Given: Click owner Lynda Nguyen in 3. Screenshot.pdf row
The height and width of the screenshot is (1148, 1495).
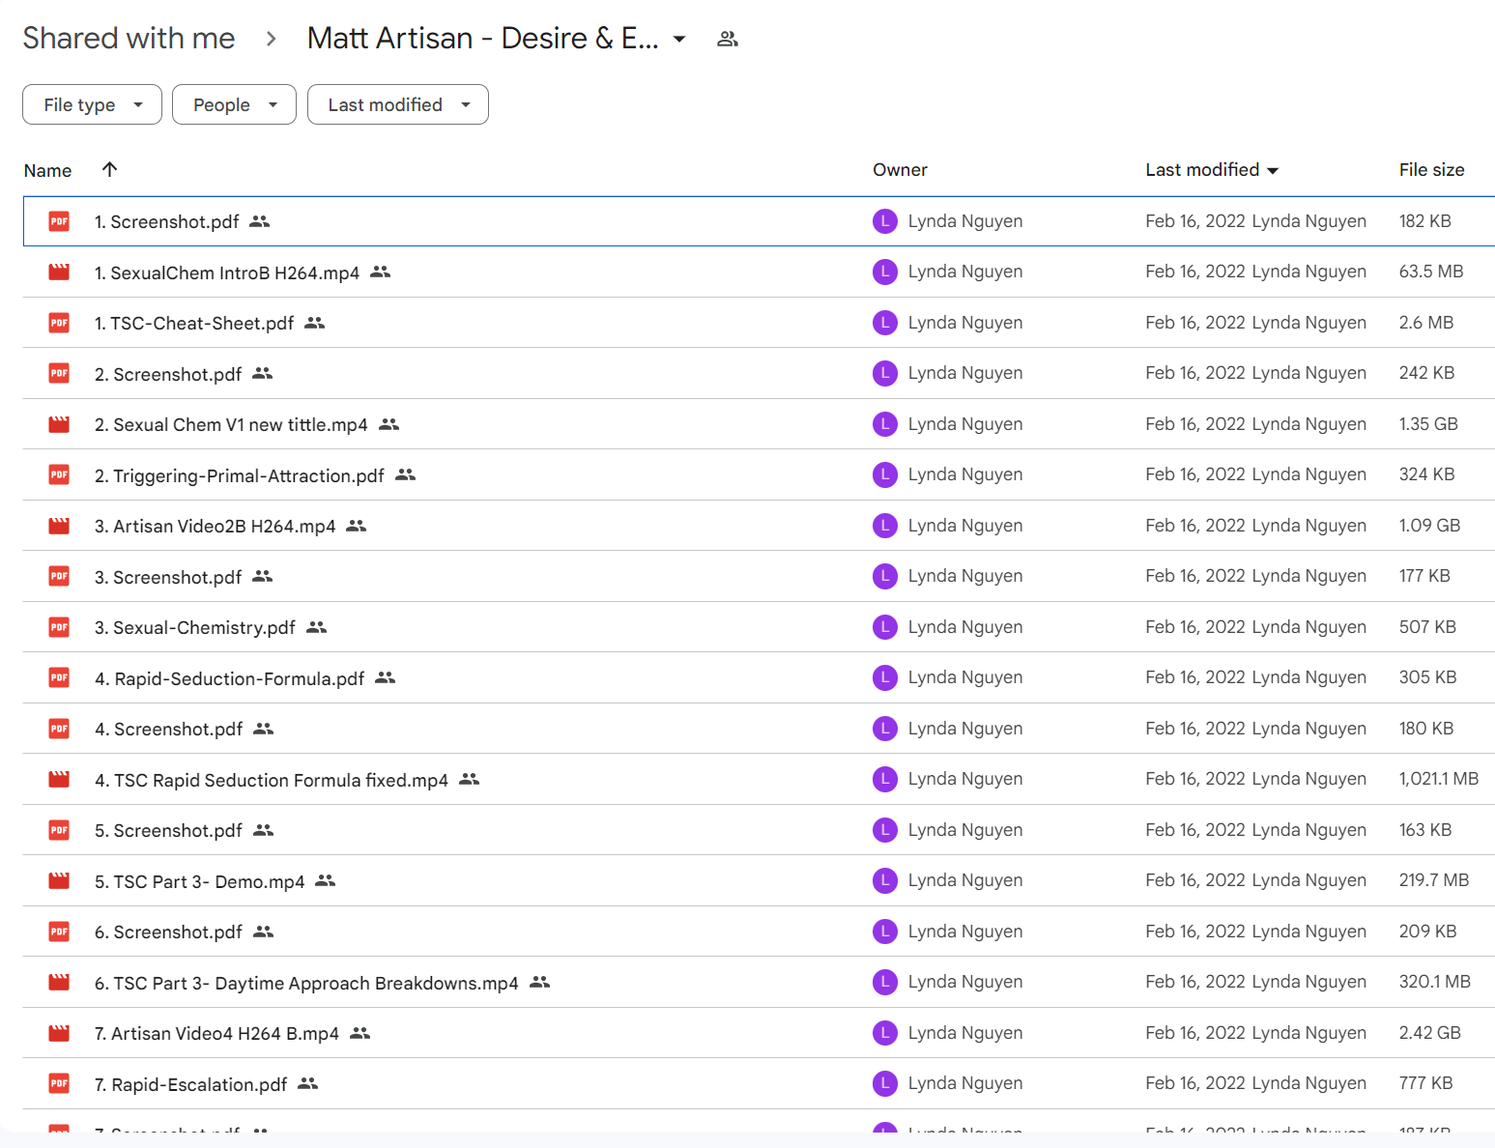Looking at the screenshot, I should (964, 576).
